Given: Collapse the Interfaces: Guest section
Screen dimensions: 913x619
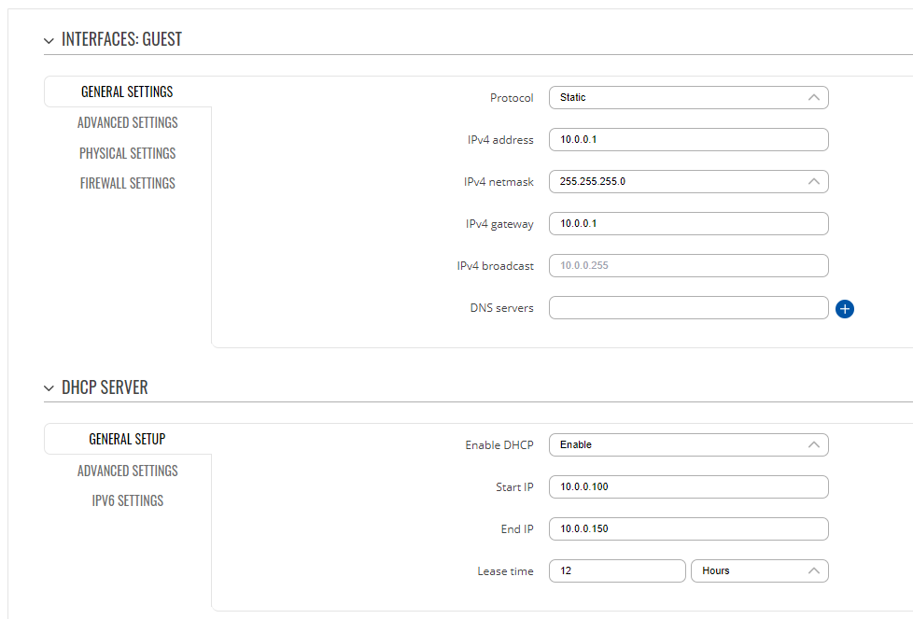Looking at the screenshot, I should [49, 41].
